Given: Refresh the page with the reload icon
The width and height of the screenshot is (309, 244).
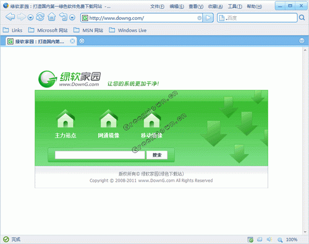Looking at the screenshot, I should tap(40, 17).
